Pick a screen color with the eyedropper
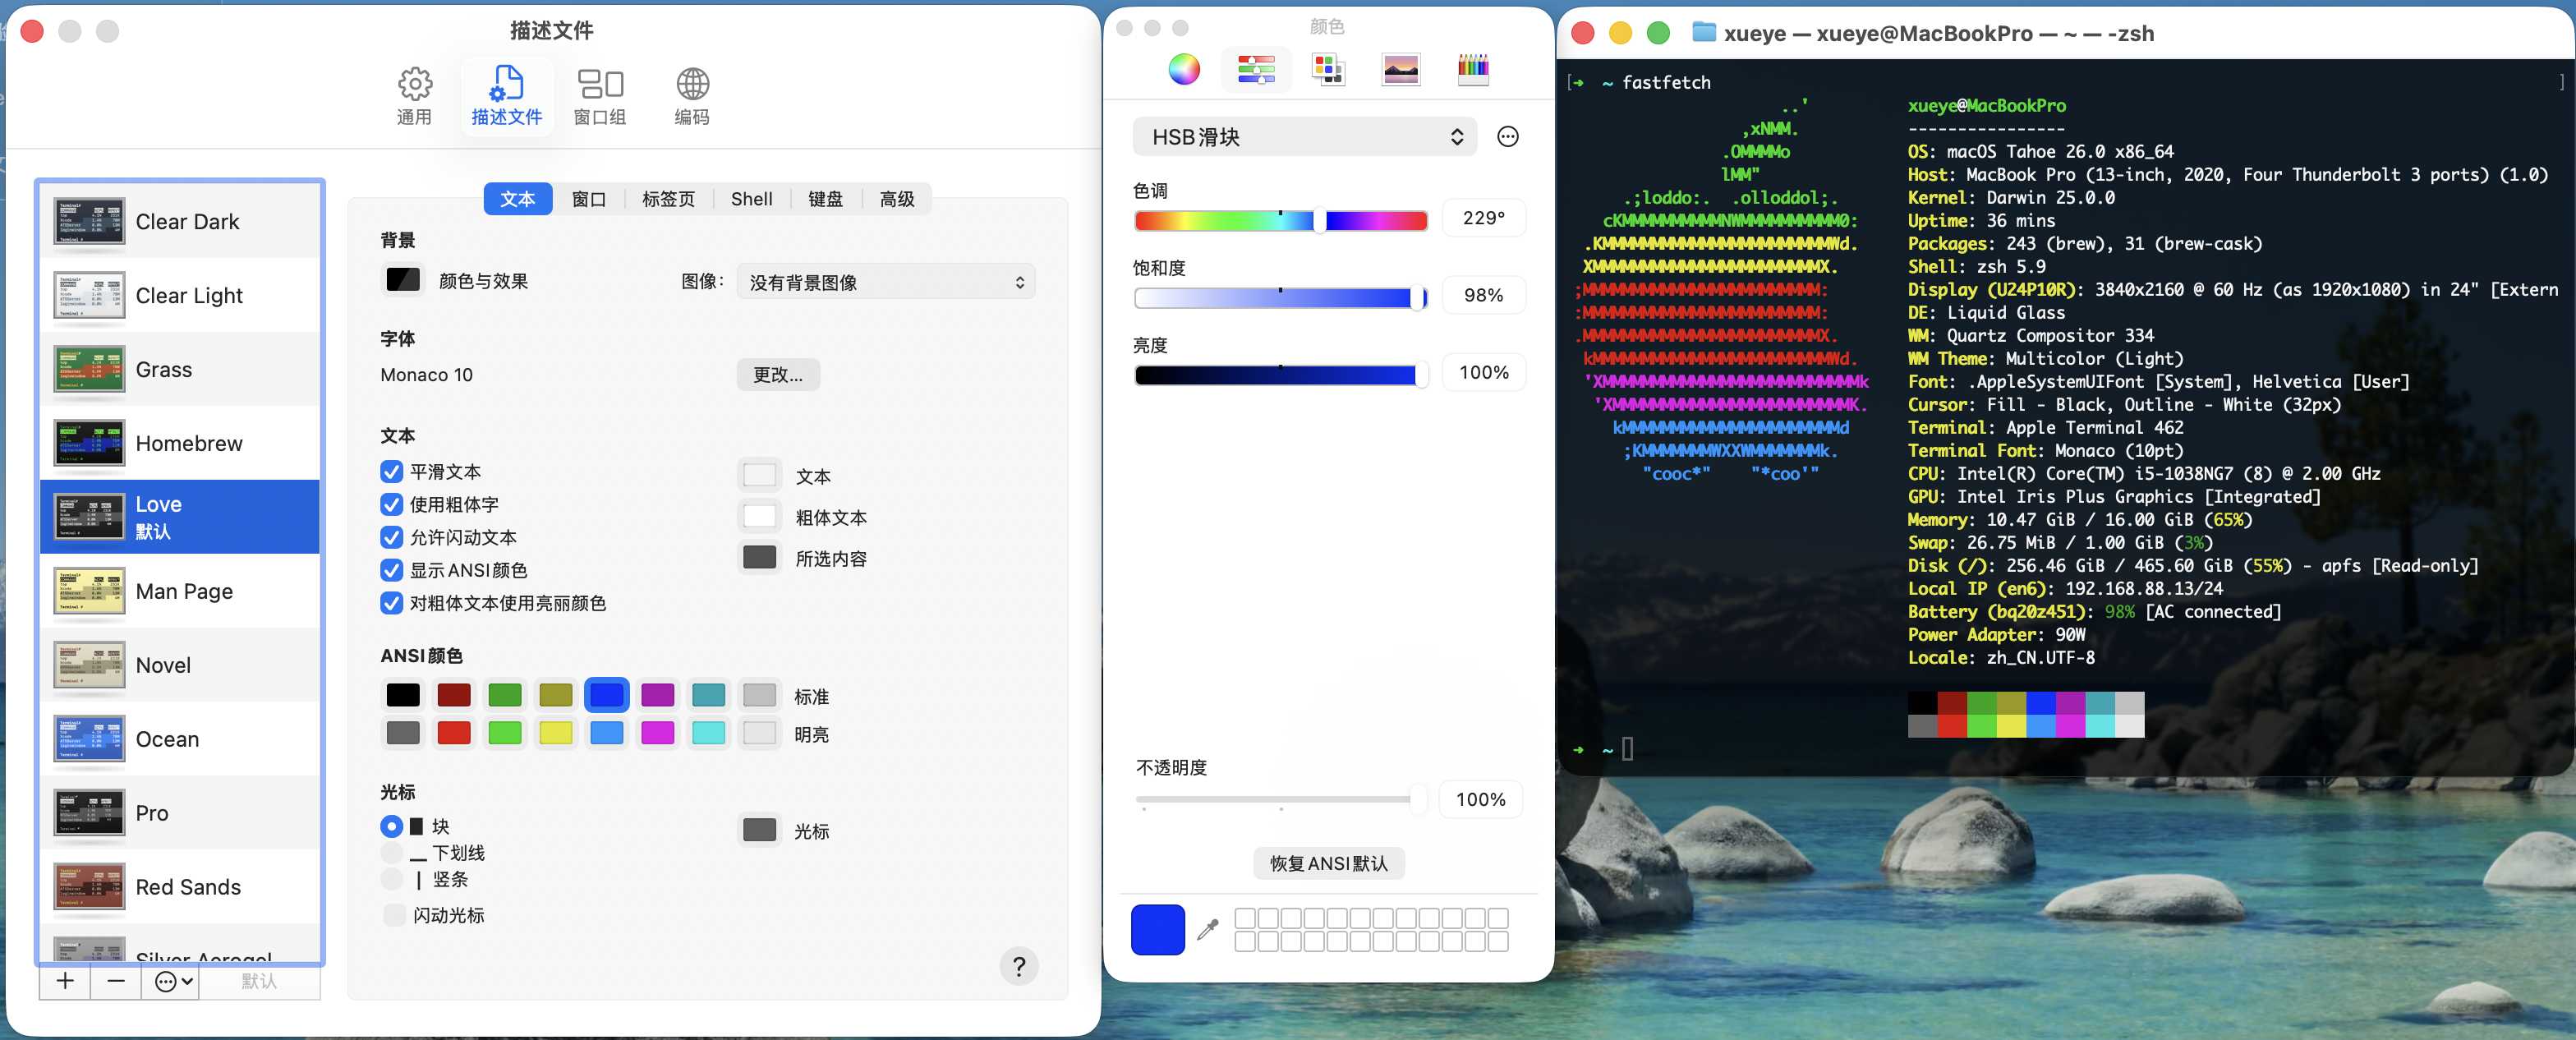 coord(1208,929)
